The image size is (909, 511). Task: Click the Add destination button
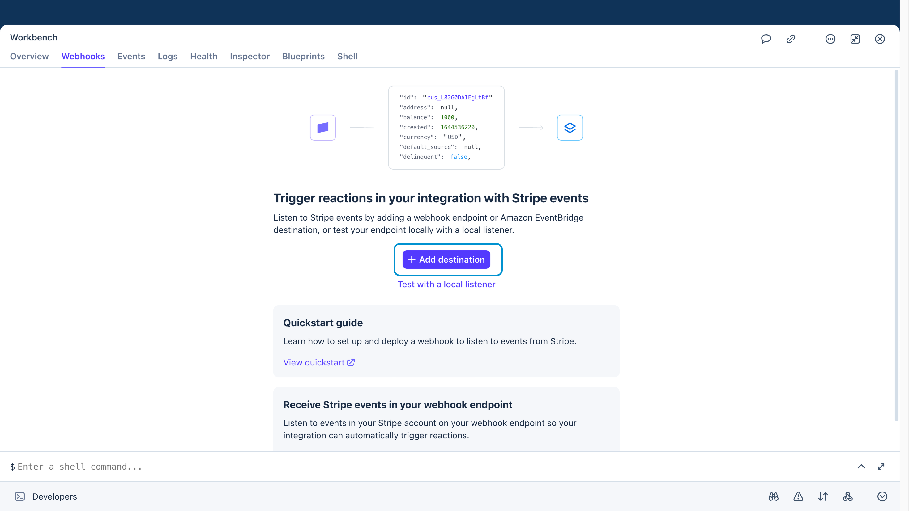coord(446,260)
